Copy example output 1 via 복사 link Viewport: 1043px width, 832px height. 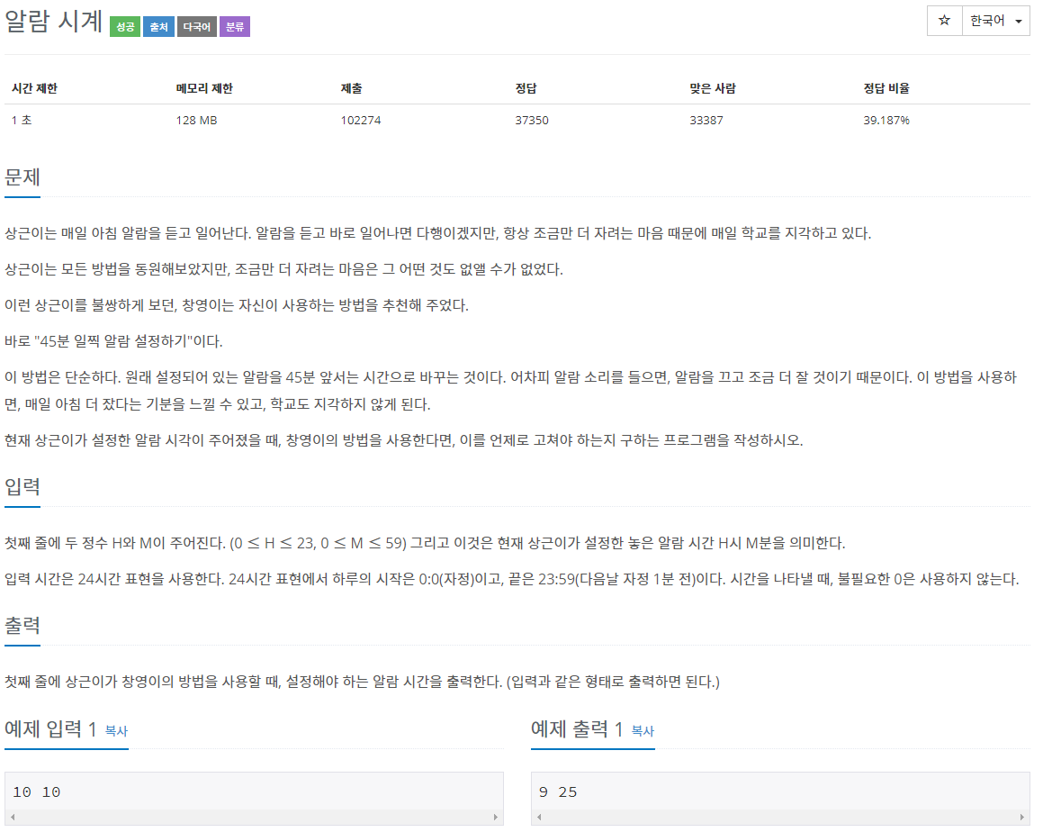[643, 731]
